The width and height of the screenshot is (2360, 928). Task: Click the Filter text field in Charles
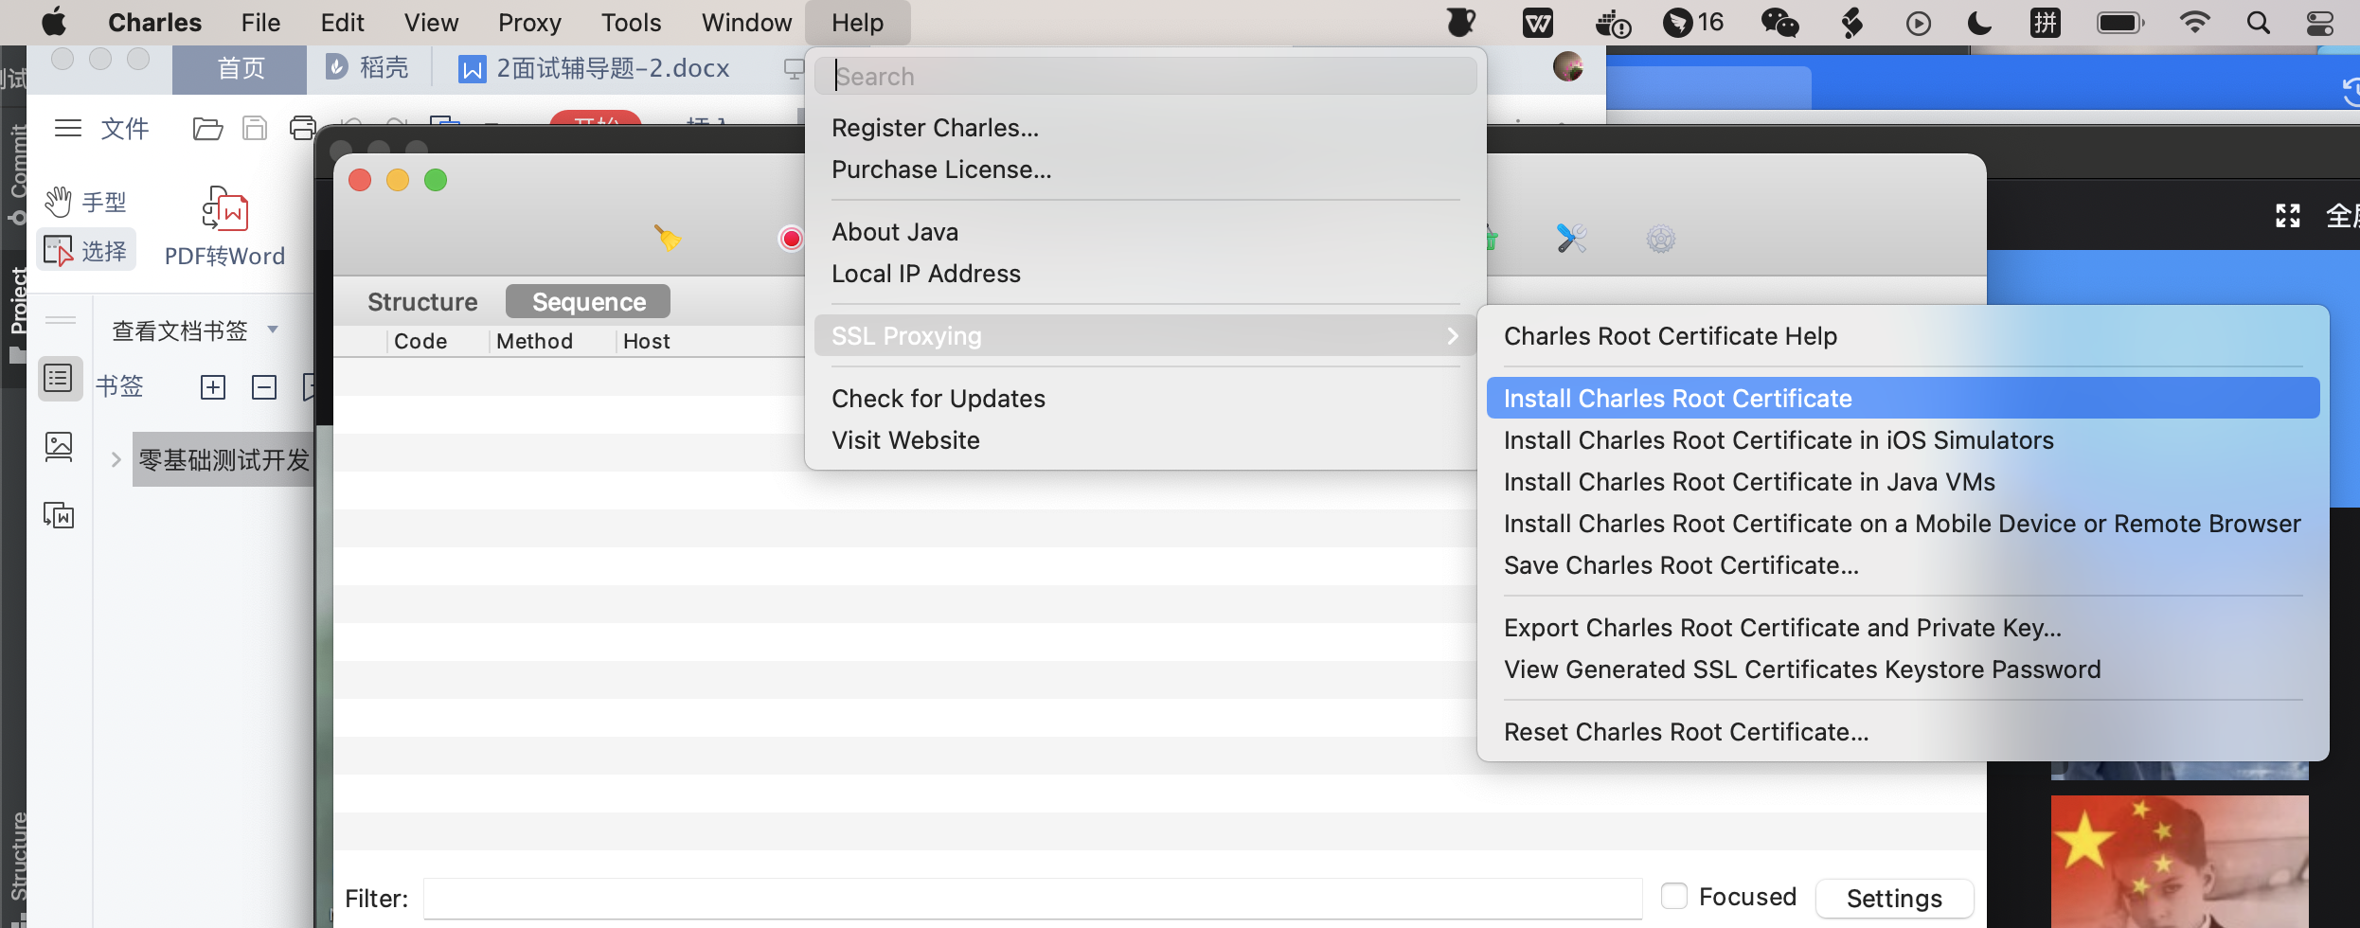(1032, 899)
